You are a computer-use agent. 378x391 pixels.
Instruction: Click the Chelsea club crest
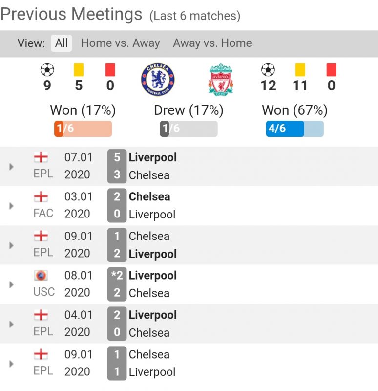click(x=158, y=79)
